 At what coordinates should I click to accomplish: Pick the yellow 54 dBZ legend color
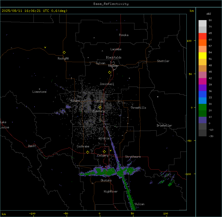(202, 55)
